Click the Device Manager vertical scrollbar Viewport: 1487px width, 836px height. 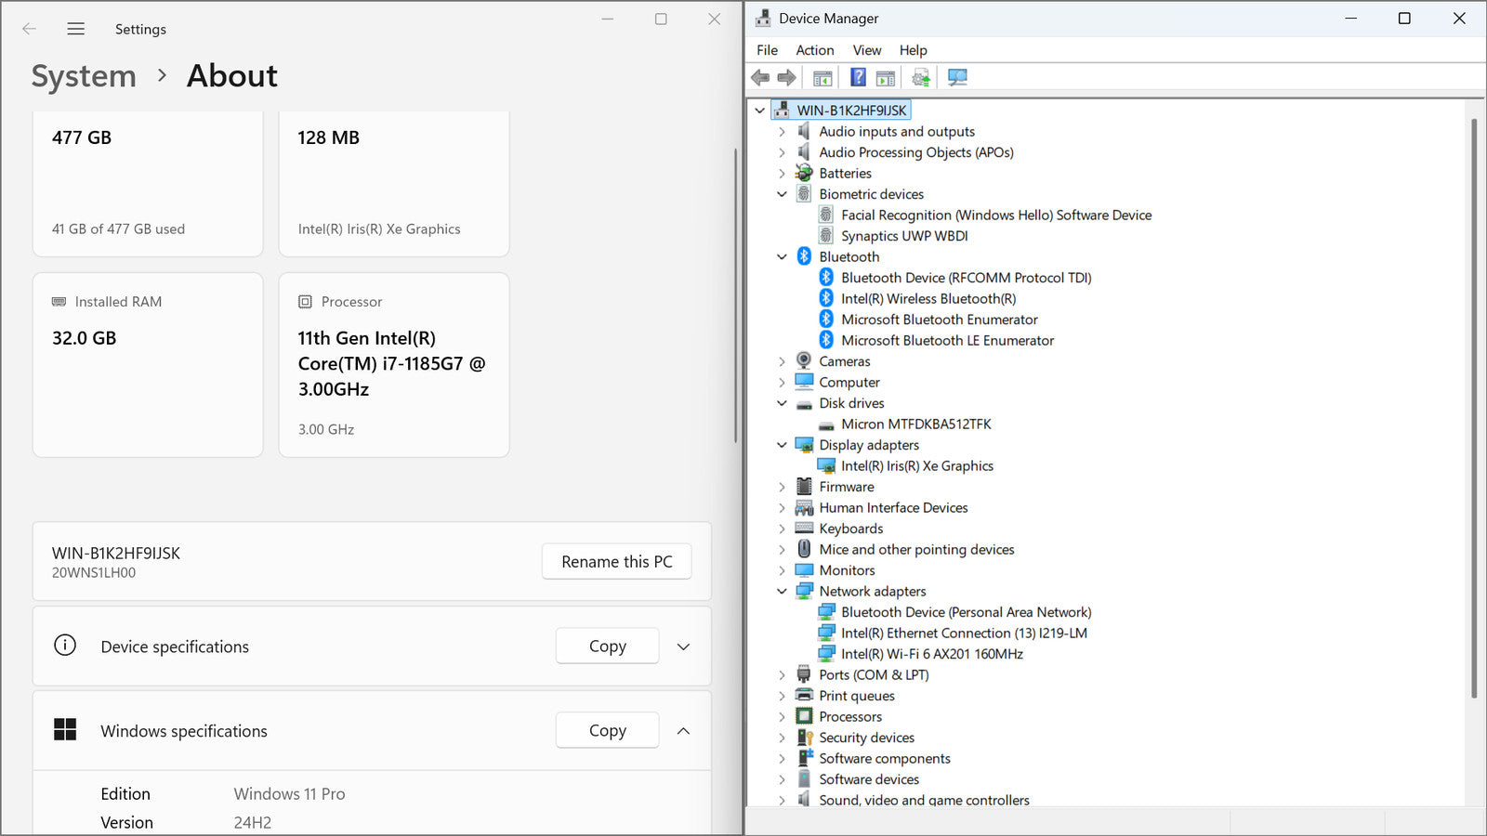point(1474,409)
